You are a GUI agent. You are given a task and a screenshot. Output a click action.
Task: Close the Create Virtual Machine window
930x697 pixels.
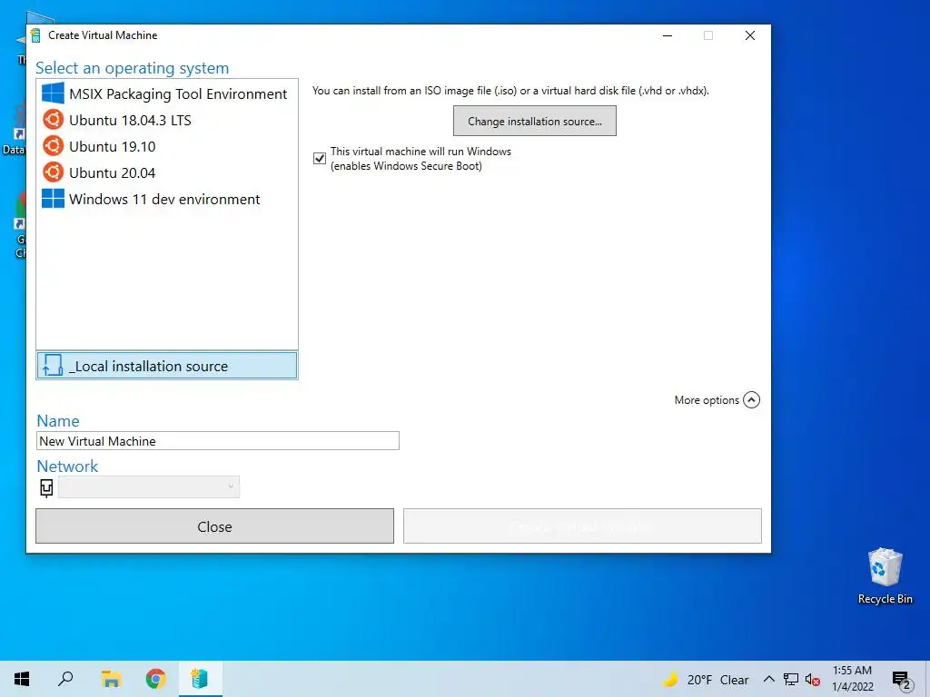click(749, 35)
